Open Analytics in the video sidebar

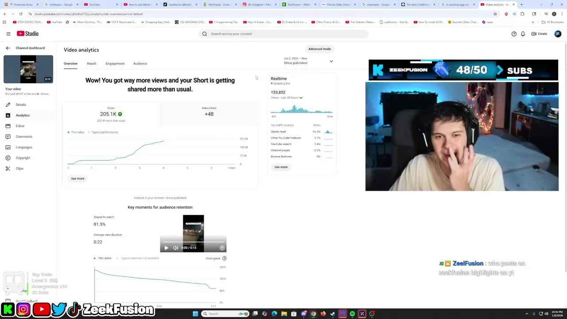coord(23,115)
